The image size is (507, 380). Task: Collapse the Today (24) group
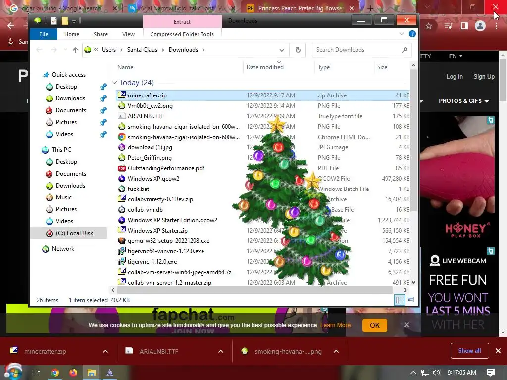114,83
